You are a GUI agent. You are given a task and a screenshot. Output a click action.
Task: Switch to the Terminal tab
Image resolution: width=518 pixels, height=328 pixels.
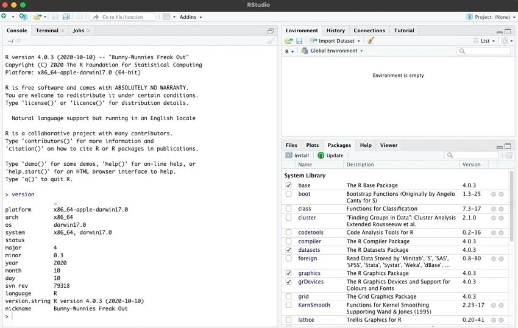click(x=47, y=30)
